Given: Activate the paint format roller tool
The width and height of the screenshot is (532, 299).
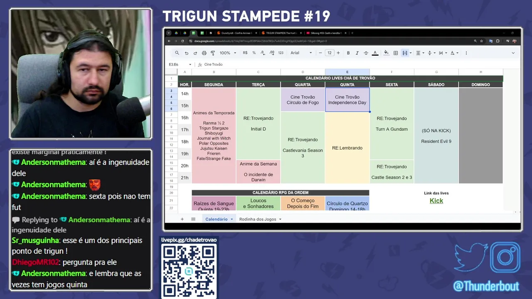Looking at the screenshot, I should click(x=213, y=53).
